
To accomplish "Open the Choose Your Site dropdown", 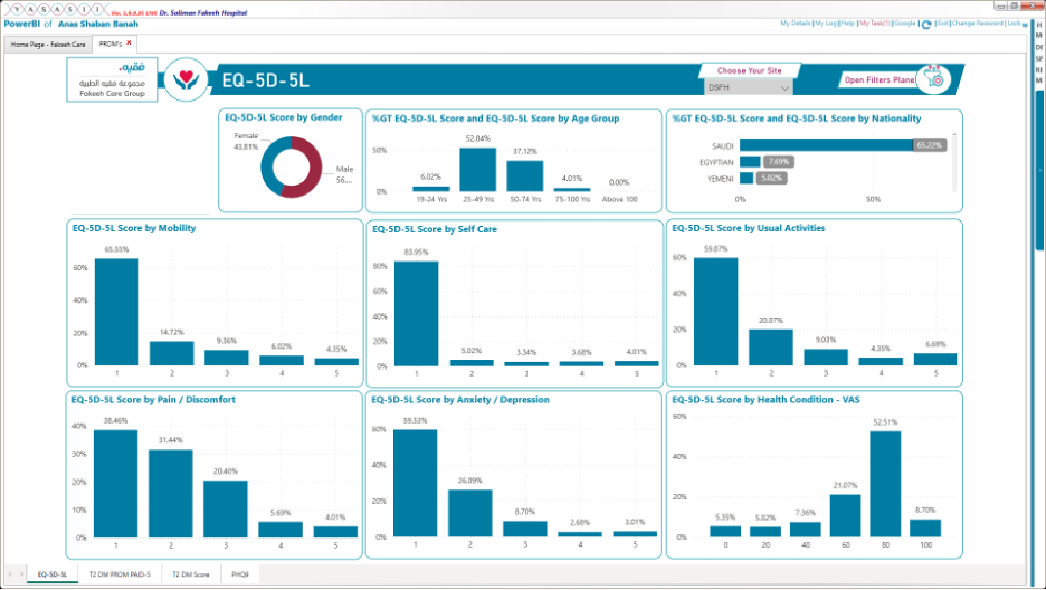I will point(748,87).
